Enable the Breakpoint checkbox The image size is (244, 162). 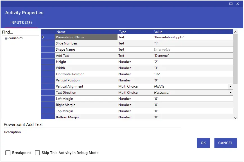point(8,153)
